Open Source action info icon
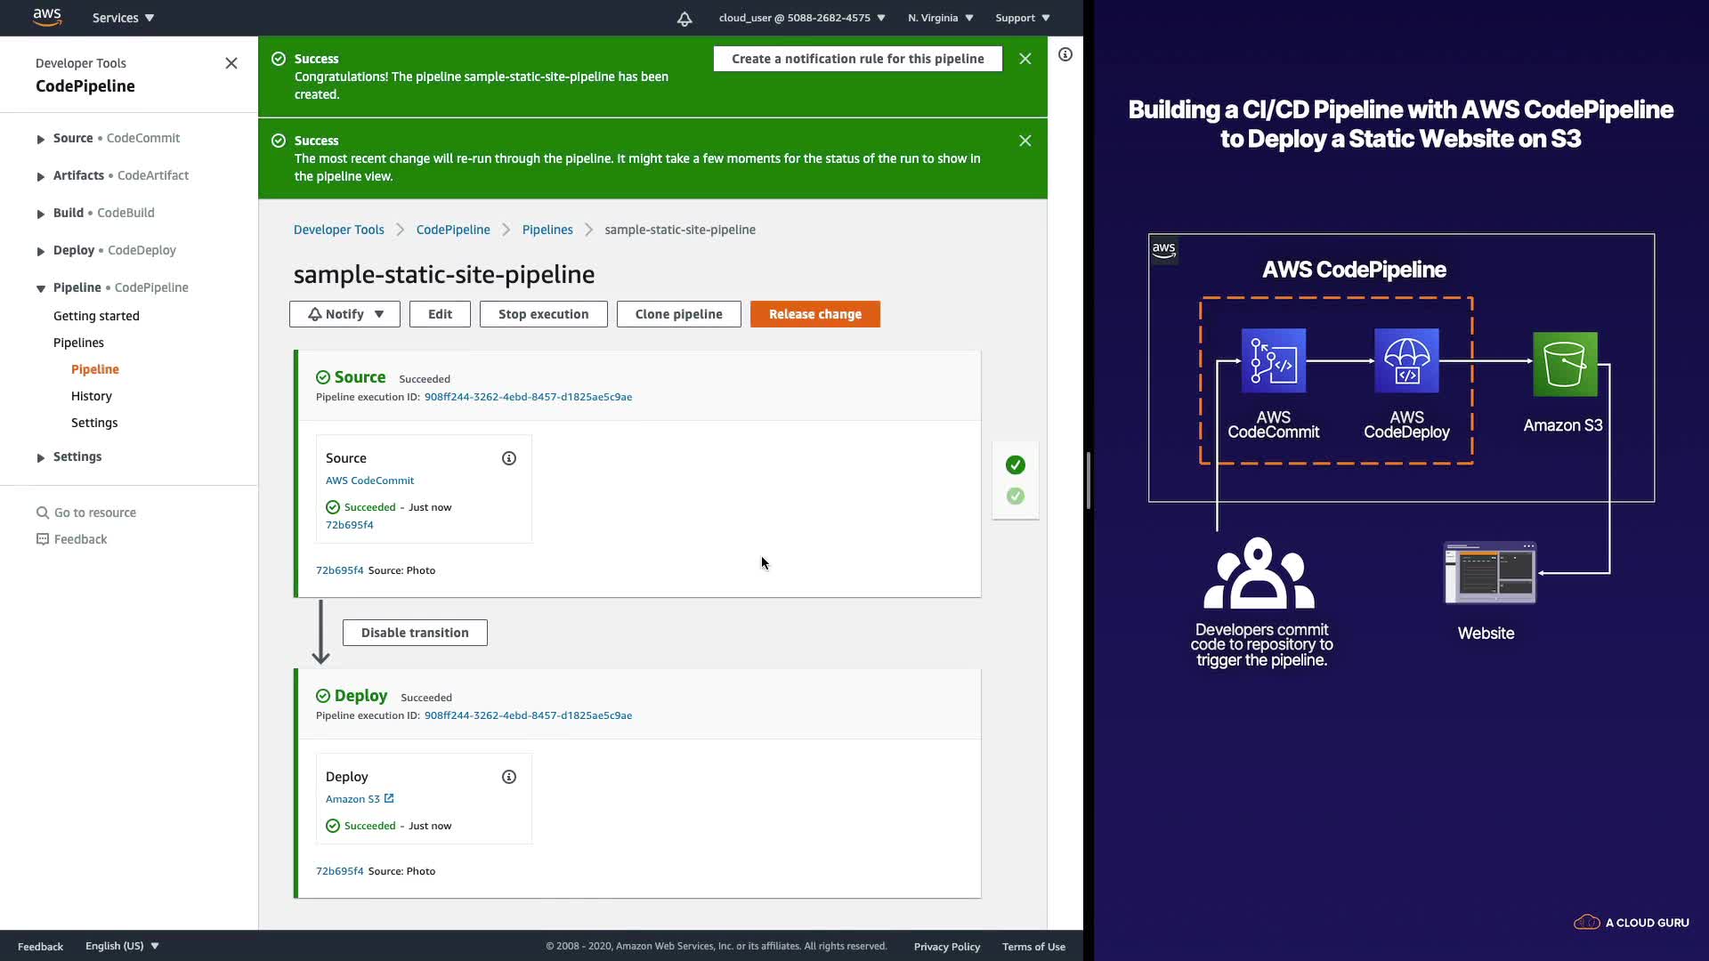 (x=509, y=458)
